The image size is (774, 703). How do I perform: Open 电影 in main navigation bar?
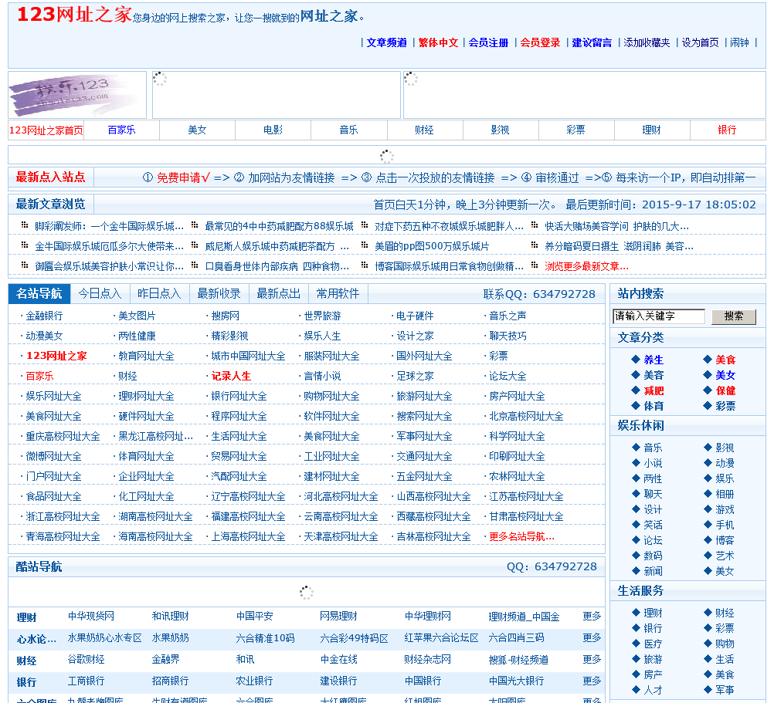click(273, 130)
